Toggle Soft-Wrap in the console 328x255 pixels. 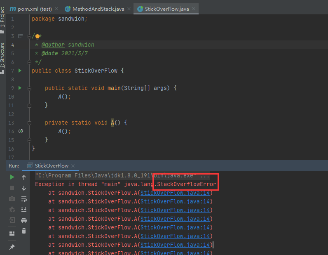coord(24,199)
